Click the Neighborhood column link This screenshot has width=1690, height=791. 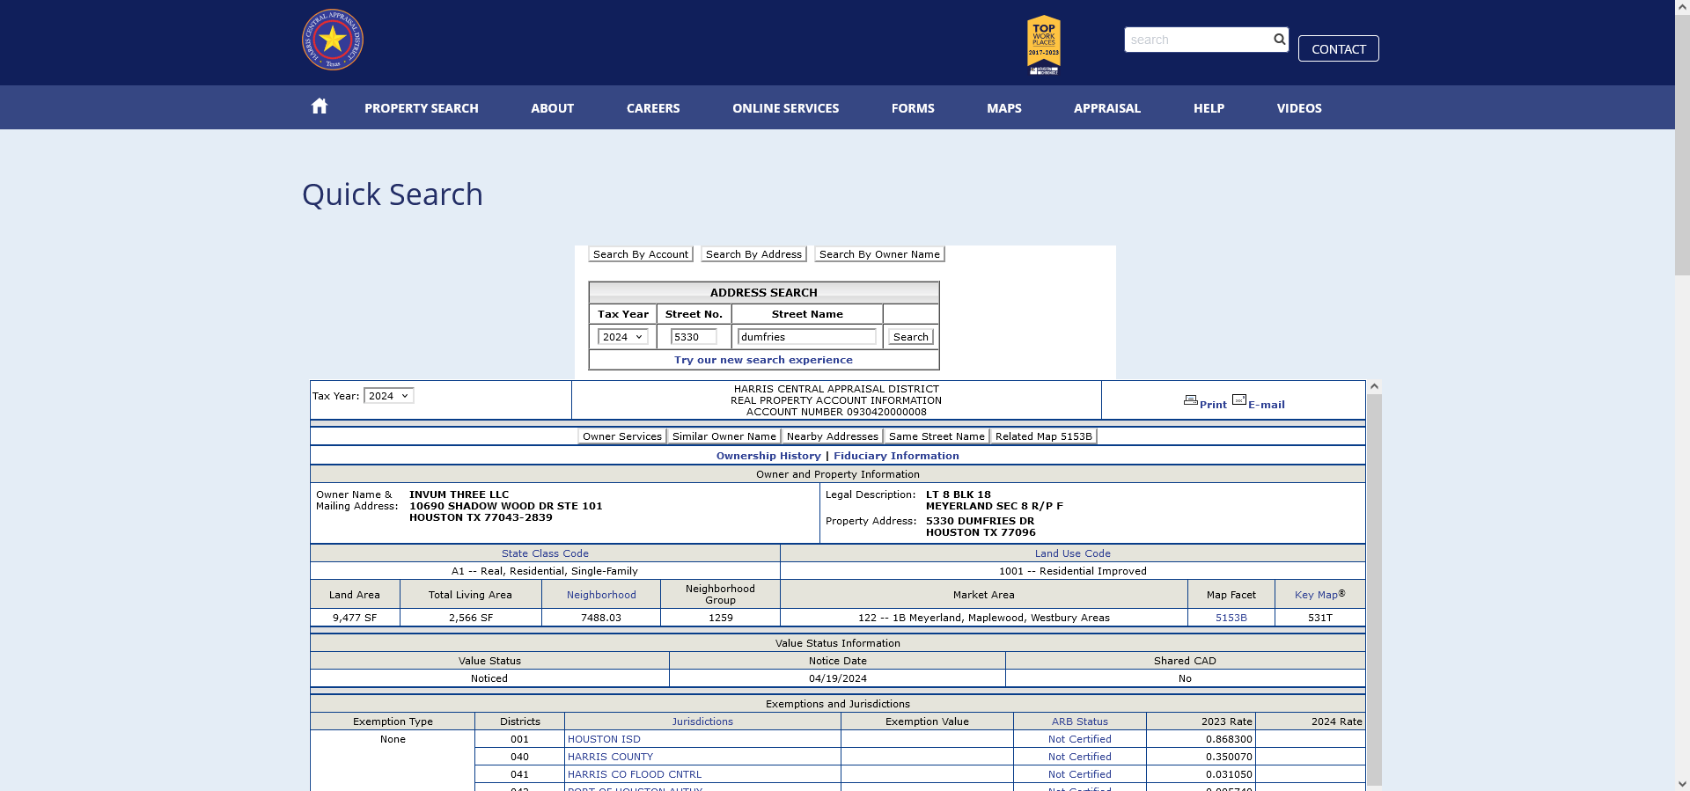601,595
